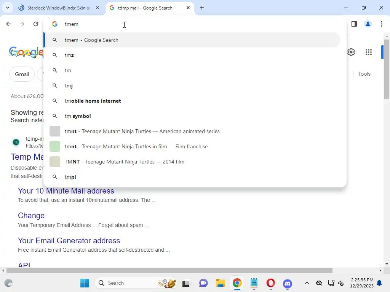Open Google search settings gear
The height and width of the screenshot is (292, 390).
pyautogui.click(x=351, y=52)
